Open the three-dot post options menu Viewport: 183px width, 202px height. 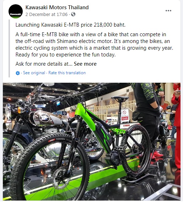coord(168,11)
